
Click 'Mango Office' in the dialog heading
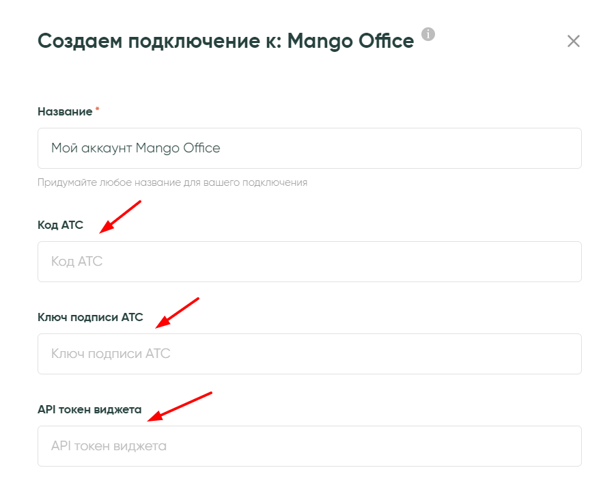pyautogui.click(x=350, y=41)
